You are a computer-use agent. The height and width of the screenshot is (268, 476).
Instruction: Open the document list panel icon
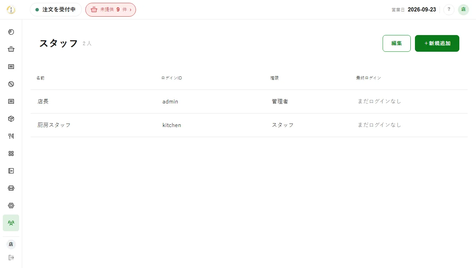pyautogui.click(x=11, y=171)
